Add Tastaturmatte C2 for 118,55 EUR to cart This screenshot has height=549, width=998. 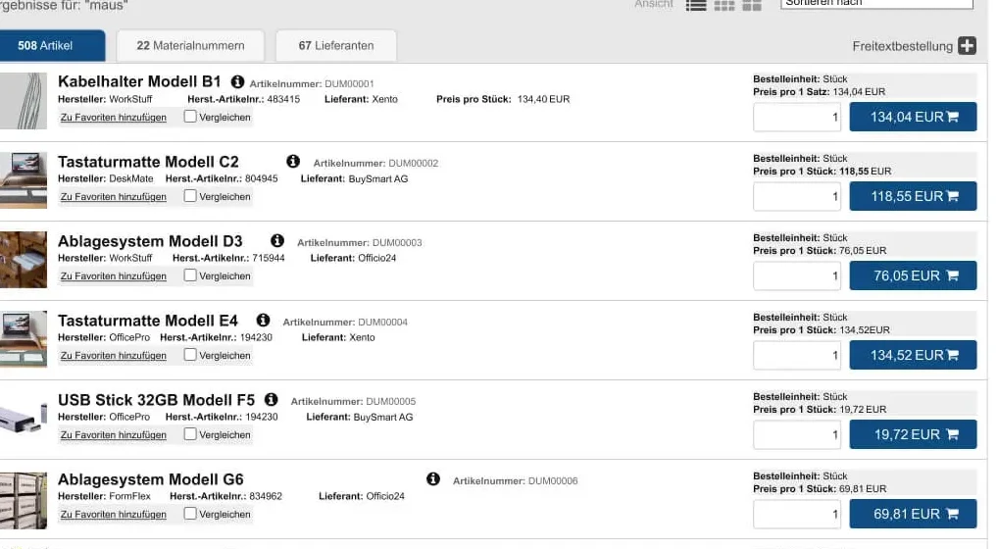(913, 196)
